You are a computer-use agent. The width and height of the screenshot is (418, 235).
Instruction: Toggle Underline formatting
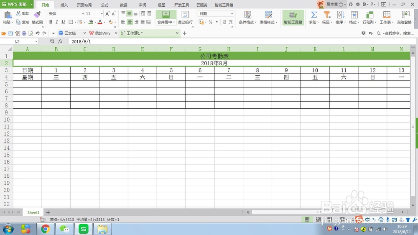pyautogui.click(x=63, y=22)
